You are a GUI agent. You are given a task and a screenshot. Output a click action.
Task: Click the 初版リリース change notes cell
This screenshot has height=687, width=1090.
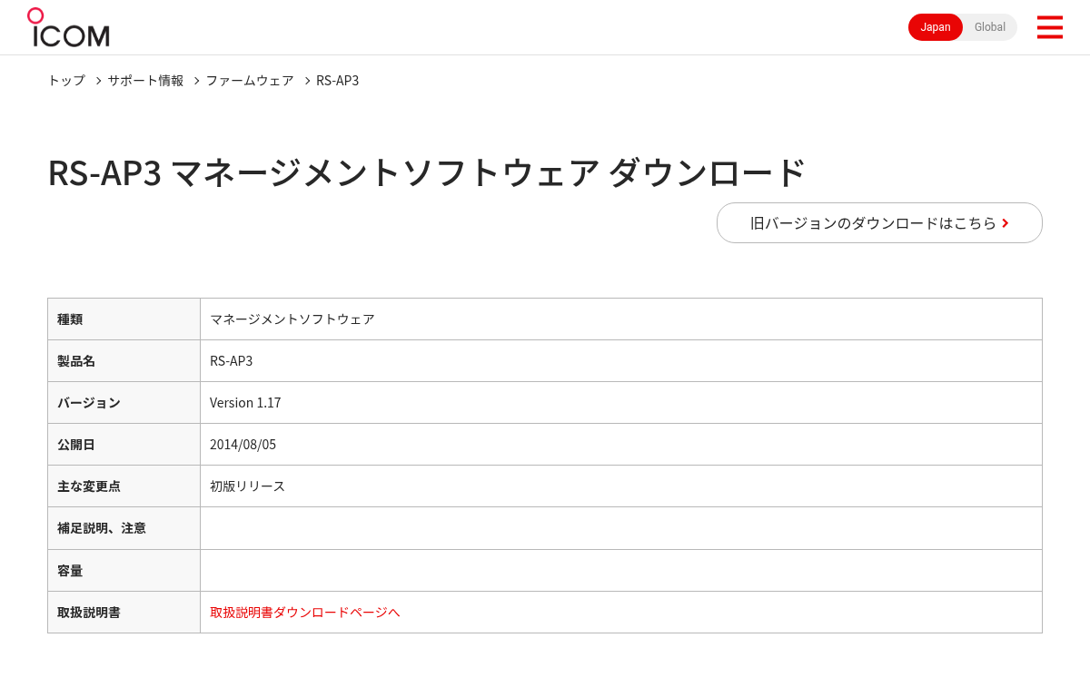(x=621, y=486)
